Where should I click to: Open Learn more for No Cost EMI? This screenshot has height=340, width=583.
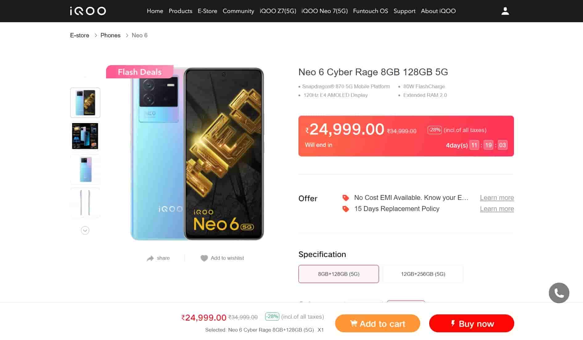pos(497,198)
